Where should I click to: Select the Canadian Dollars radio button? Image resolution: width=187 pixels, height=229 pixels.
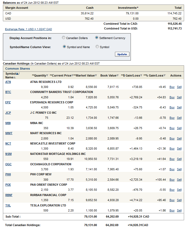pyautogui.click(x=64, y=38)
